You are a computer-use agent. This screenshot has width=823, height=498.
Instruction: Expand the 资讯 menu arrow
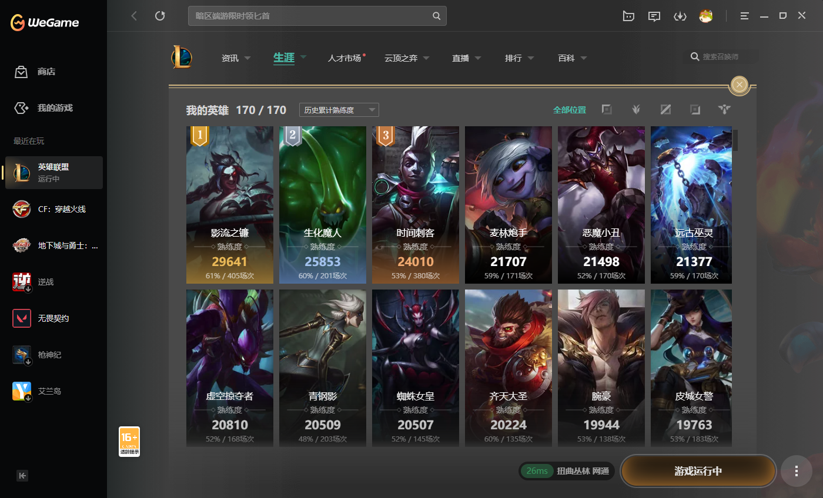coord(247,58)
